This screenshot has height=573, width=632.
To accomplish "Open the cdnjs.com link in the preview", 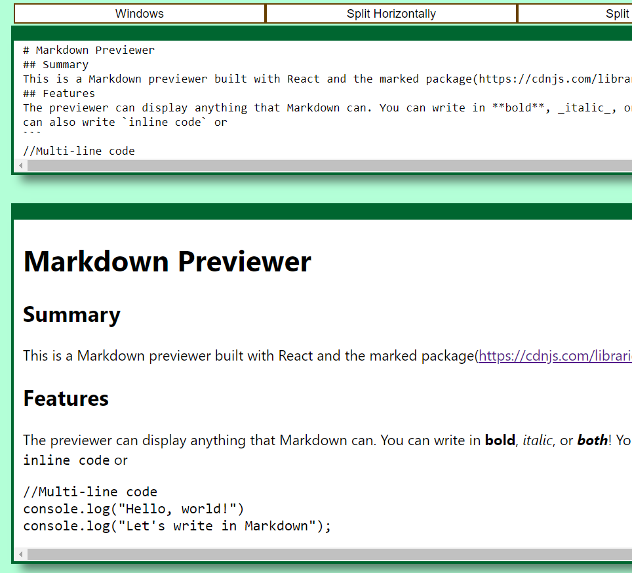I will pos(555,356).
